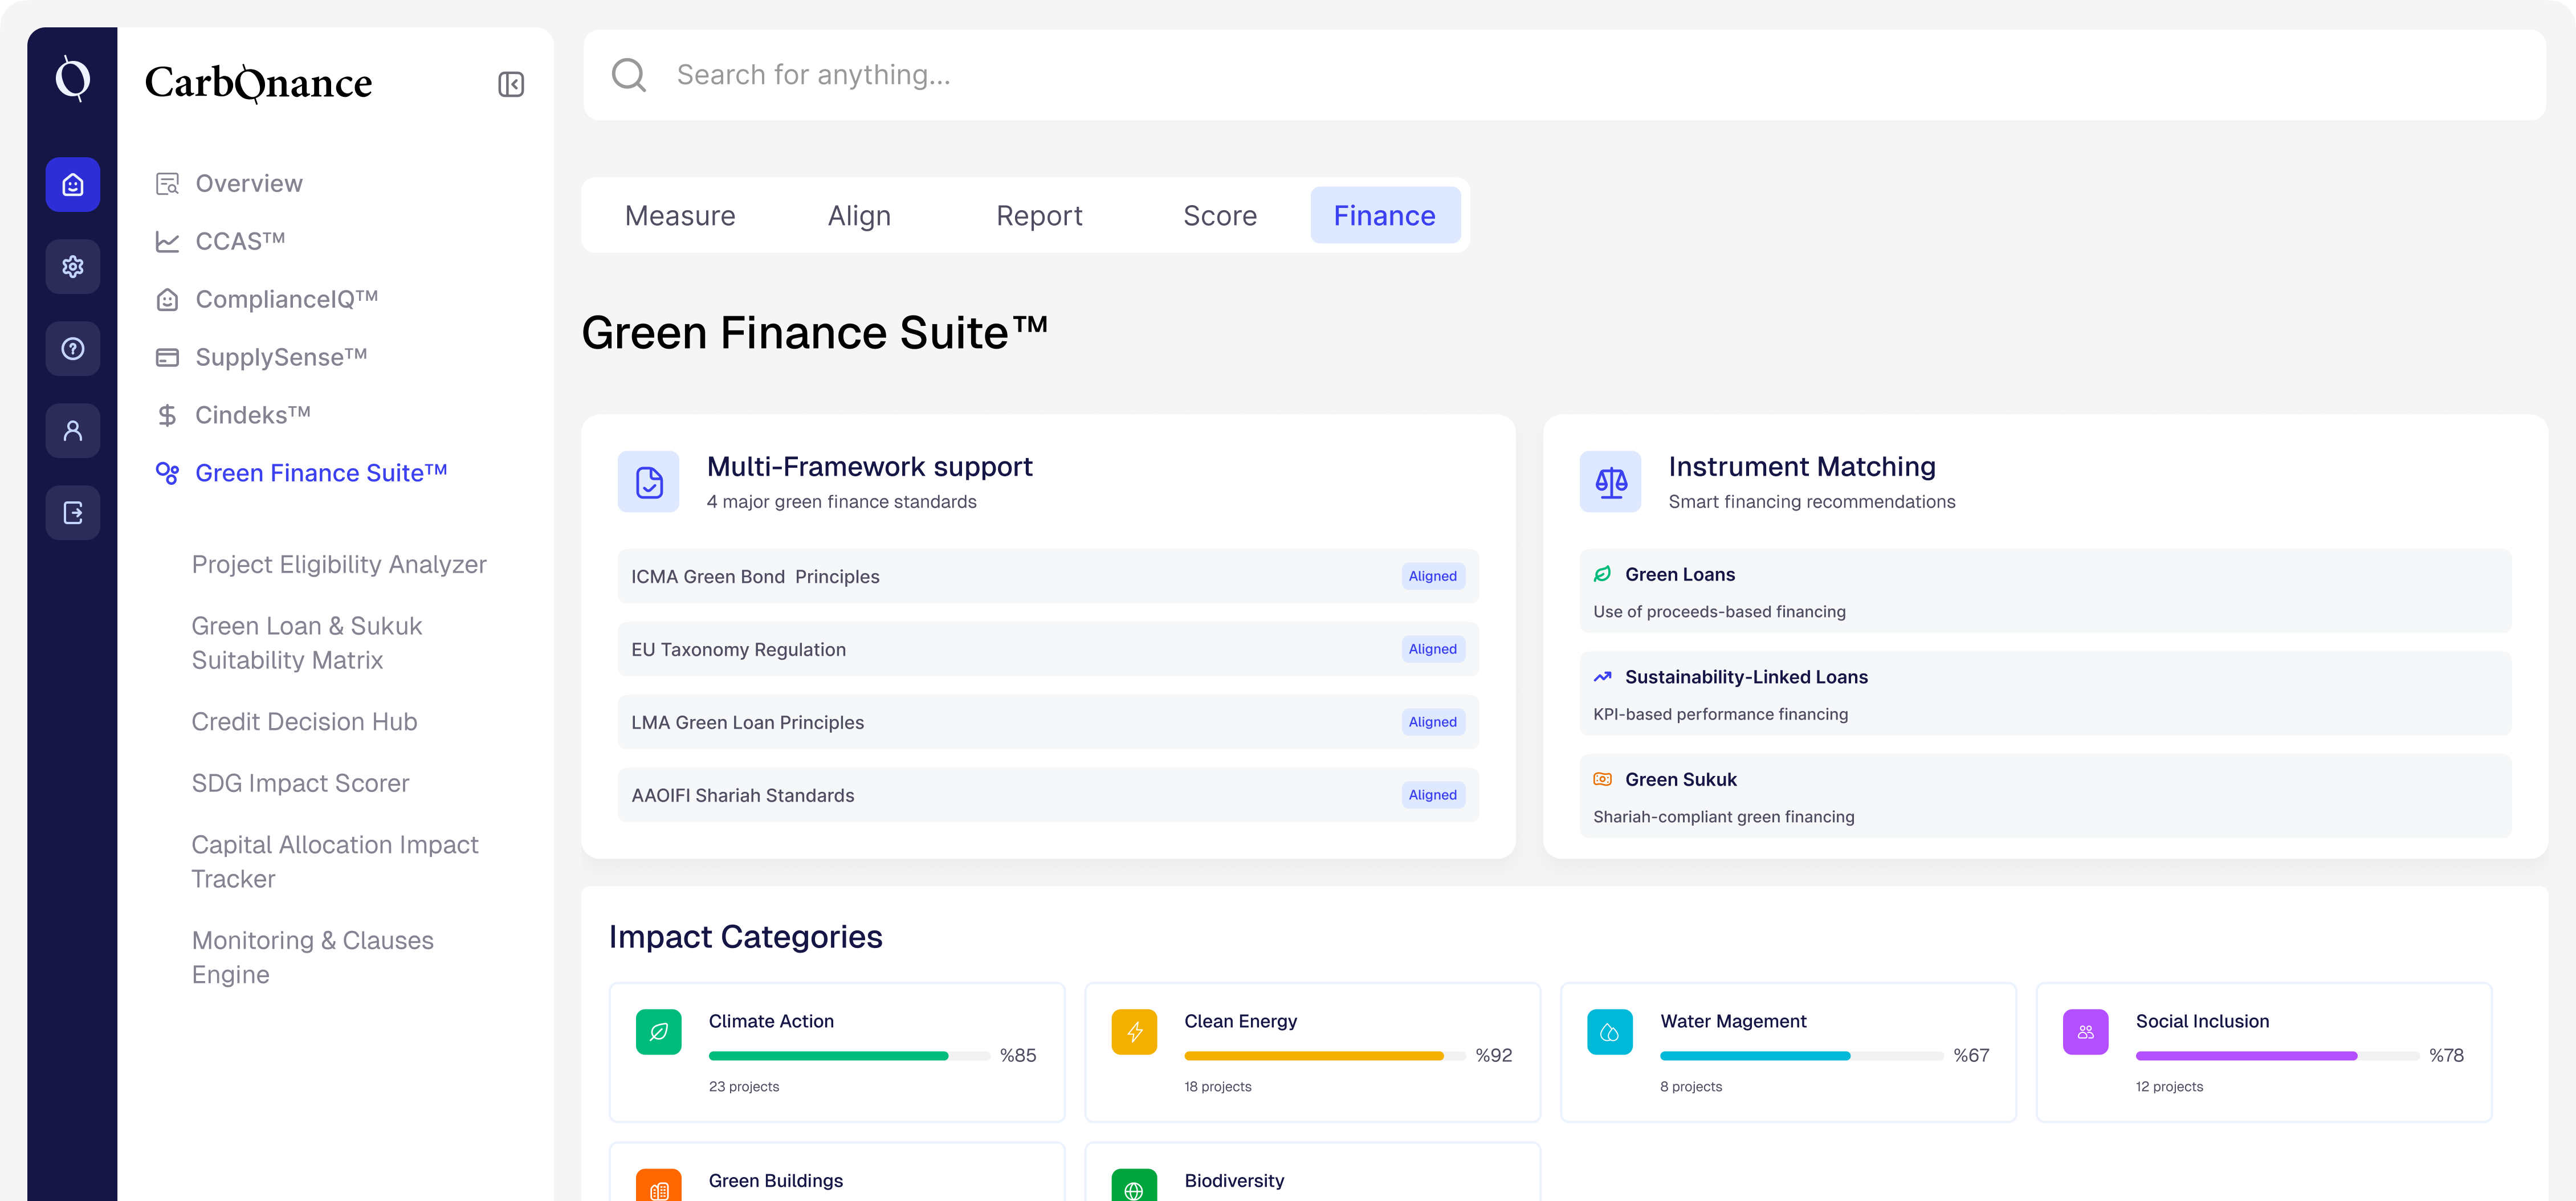Open the Credit Decision Hub
Screen dimensions: 2576x1201
point(304,721)
